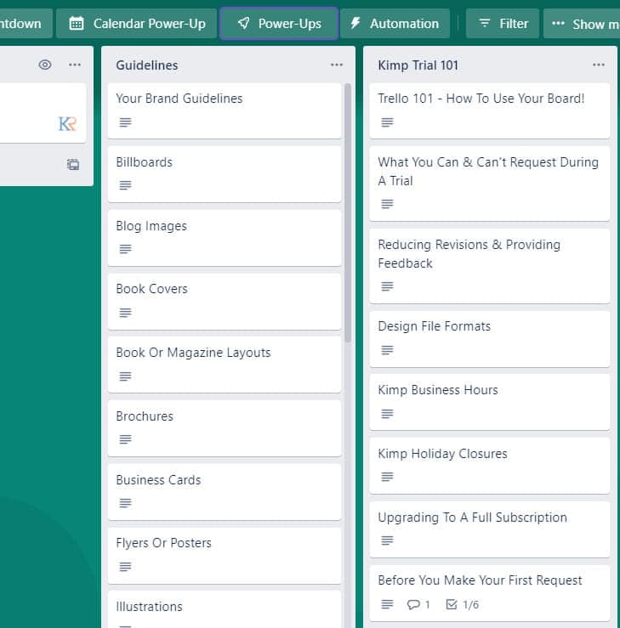Open the Your Brand Guidelines card
Image resolution: width=620 pixels, height=628 pixels.
(x=225, y=110)
